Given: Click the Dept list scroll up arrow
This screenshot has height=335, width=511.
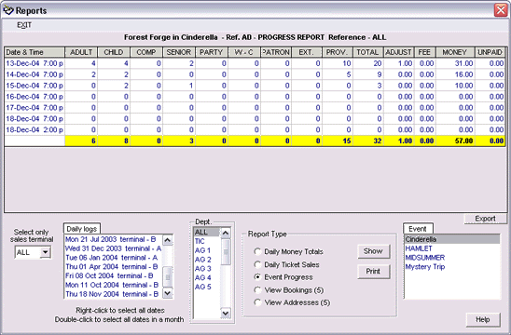Looking at the screenshot, I should click(x=226, y=233).
